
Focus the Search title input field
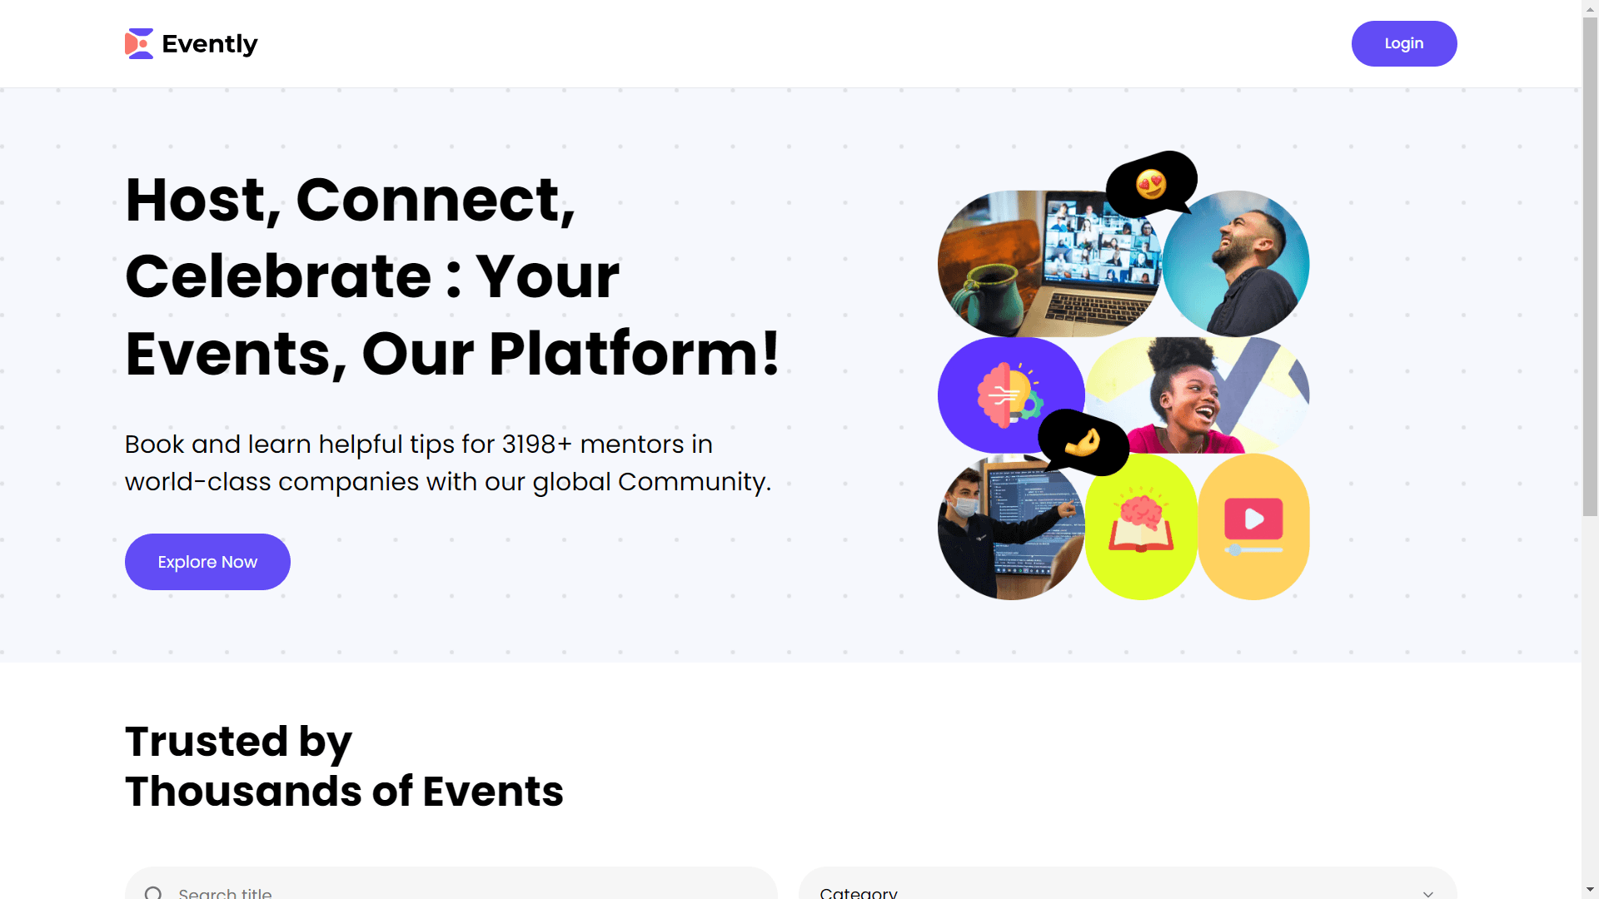pyautogui.click(x=451, y=884)
